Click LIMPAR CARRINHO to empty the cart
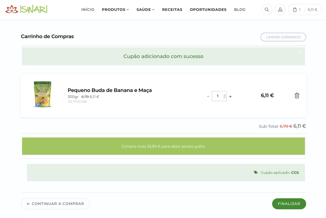Screen dimensions: 326x218 (283, 37)
